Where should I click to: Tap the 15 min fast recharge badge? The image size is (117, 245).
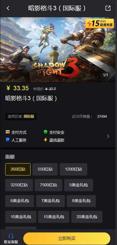click(100, 23)
